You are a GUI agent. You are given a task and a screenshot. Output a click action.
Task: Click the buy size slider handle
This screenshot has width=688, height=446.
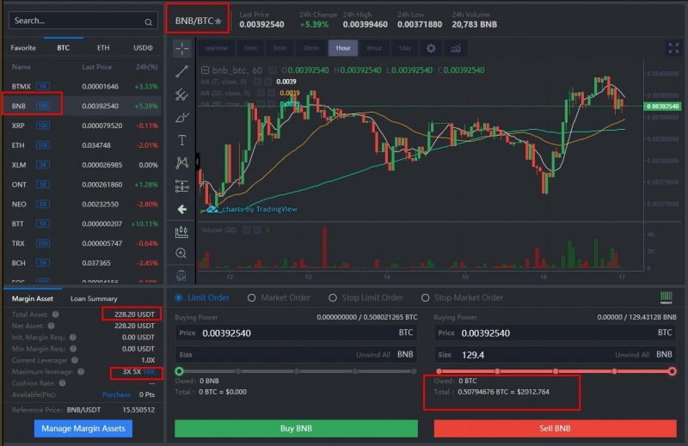(x=179, y=371)
